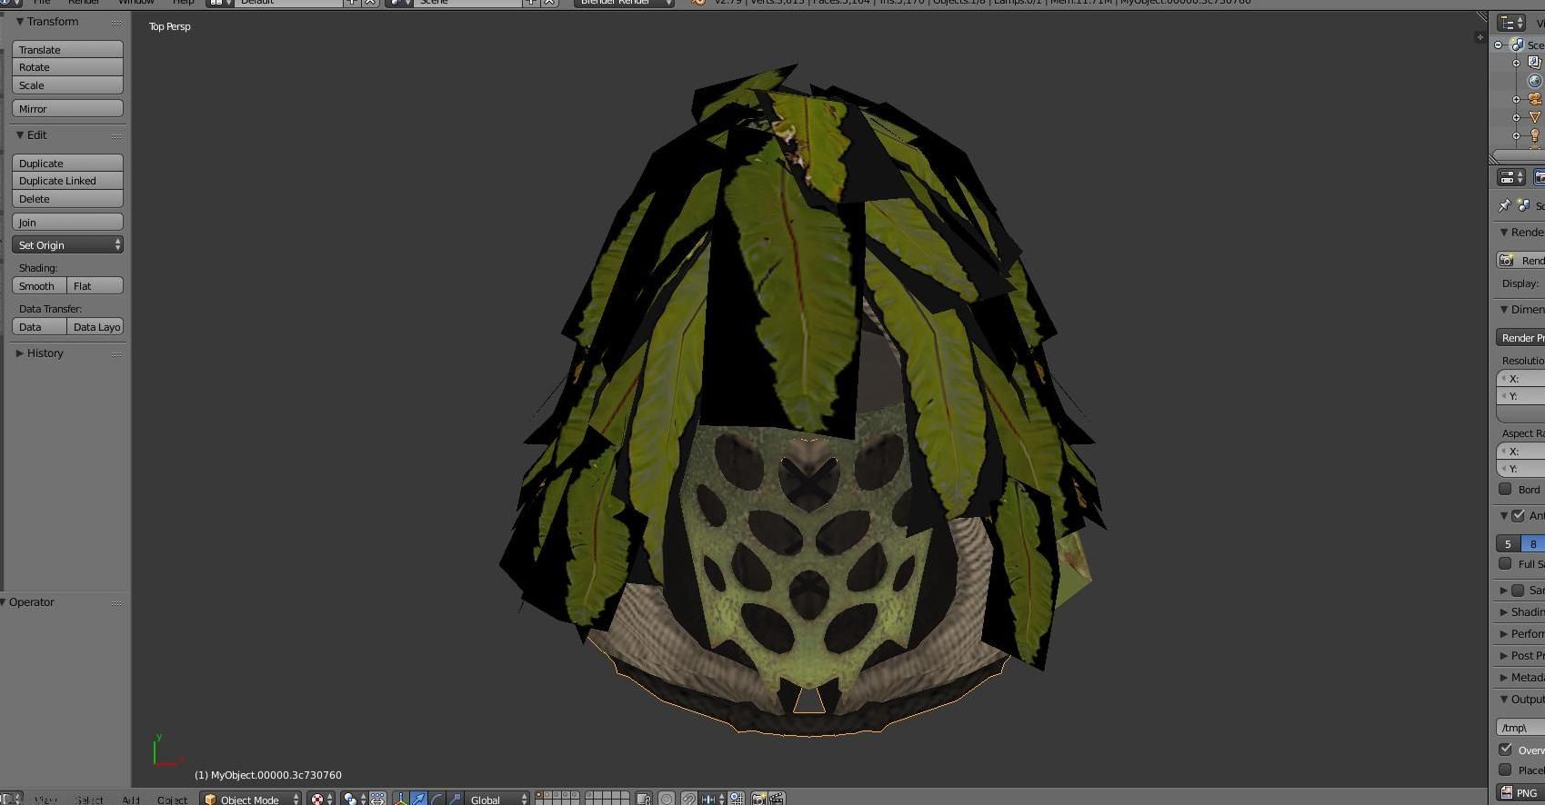Viewport: 1545px width, 805px height.
Task: Select the translate manipulator arrow
Action: coord(419,799)
